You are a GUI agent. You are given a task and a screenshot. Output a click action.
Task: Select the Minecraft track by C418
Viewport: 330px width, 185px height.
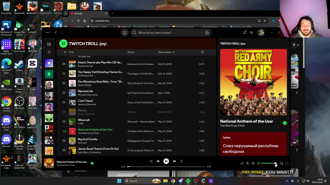136,122
